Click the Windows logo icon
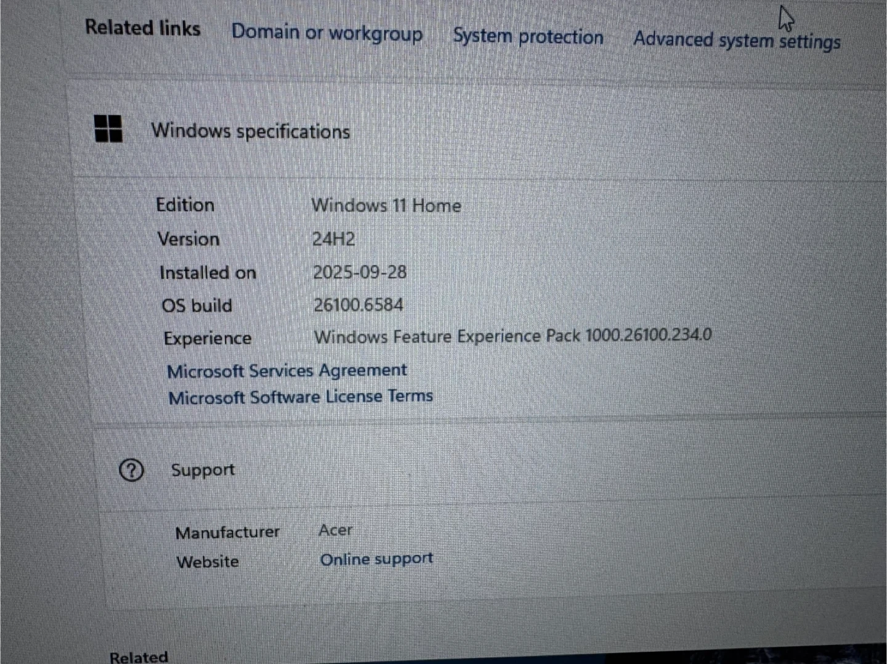This screenshot has width=887, height=664. pyautogui.click(x=108, y=129)
